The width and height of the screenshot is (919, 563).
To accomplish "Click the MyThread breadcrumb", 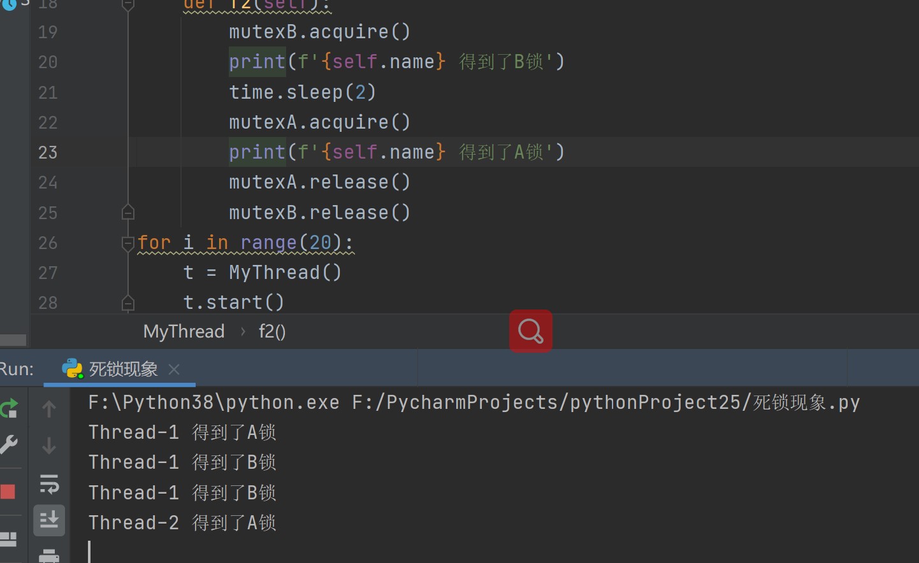I will [x=184, y=332].
